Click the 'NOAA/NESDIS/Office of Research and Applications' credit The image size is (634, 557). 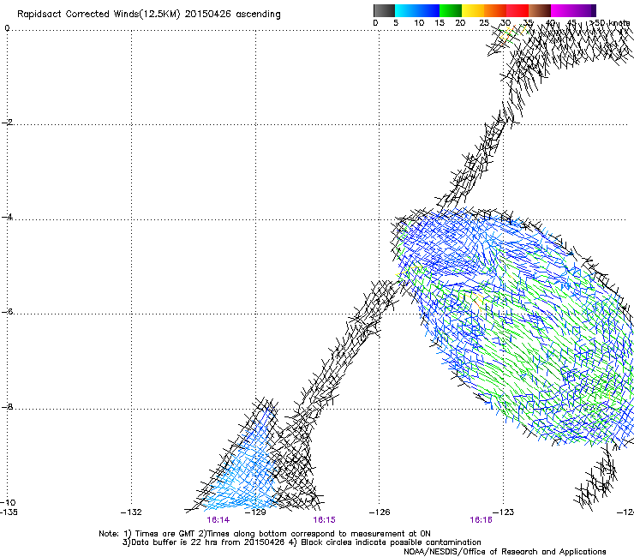point(505,552)
